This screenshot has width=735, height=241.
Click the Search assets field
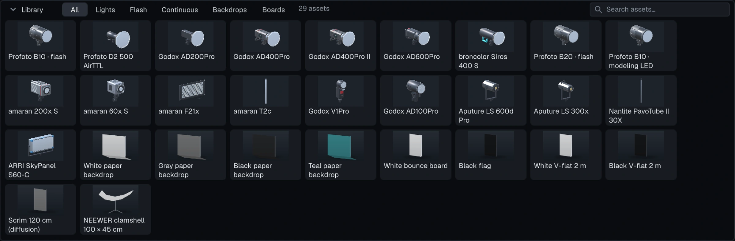(660, 9)
